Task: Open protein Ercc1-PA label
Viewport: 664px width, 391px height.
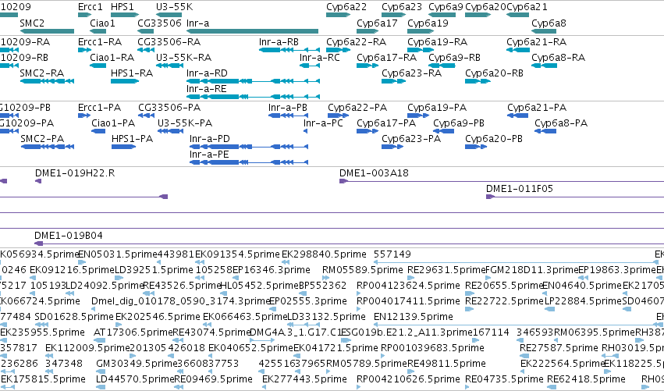Action: click(x=100, y=108)
